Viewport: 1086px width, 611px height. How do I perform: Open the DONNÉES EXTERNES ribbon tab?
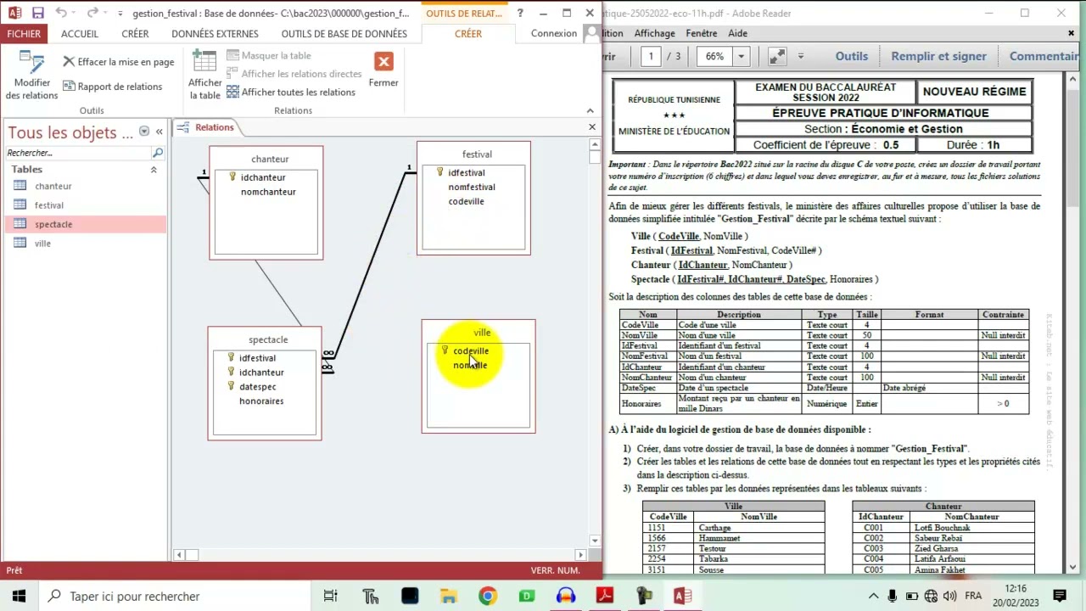coord(215,34)
